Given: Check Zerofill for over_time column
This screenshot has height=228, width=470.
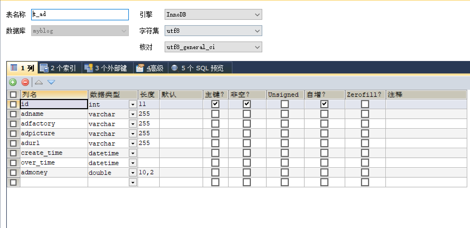Looking at the screenshot, I should coord(365,163).
